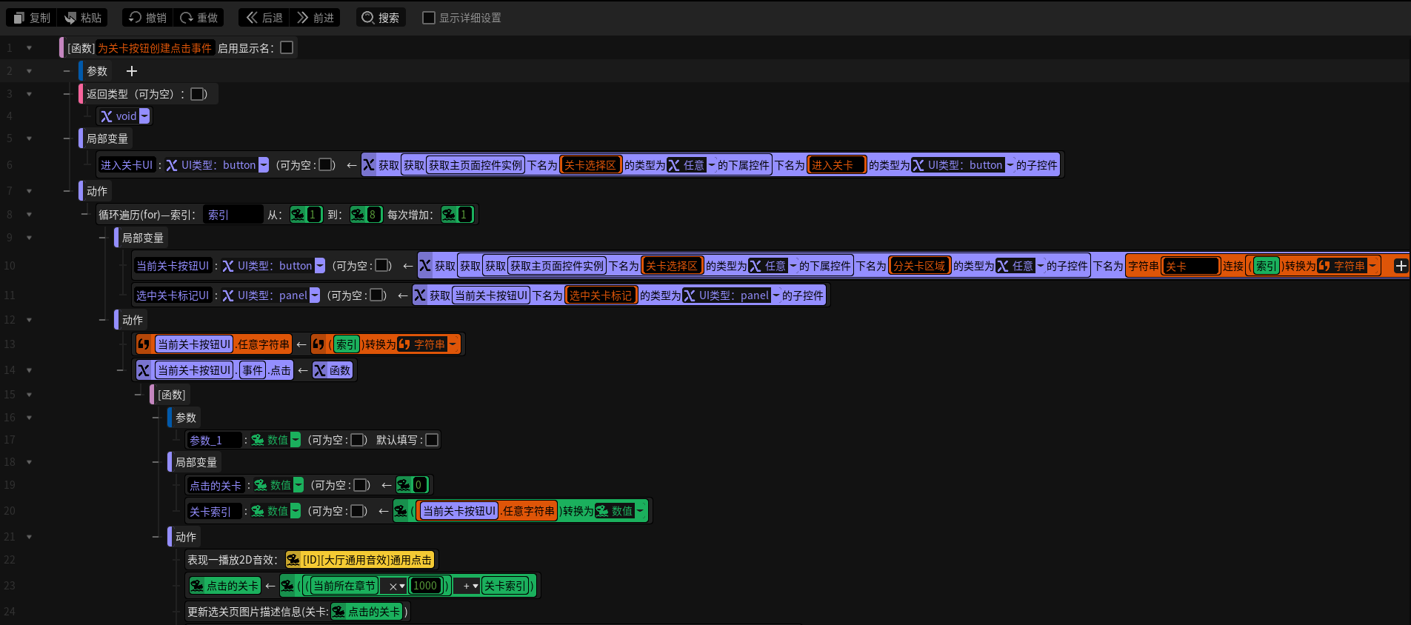The image size is (1411, 625).
Task: Collapse the 返回类型 section on line 3
Action: click(29, 94)
